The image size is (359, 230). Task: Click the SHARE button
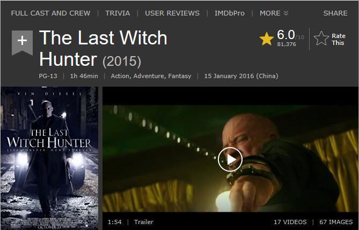click(335, 13)
